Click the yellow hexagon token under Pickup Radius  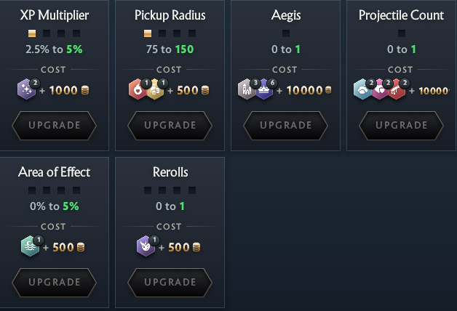[x=154, y=89]
